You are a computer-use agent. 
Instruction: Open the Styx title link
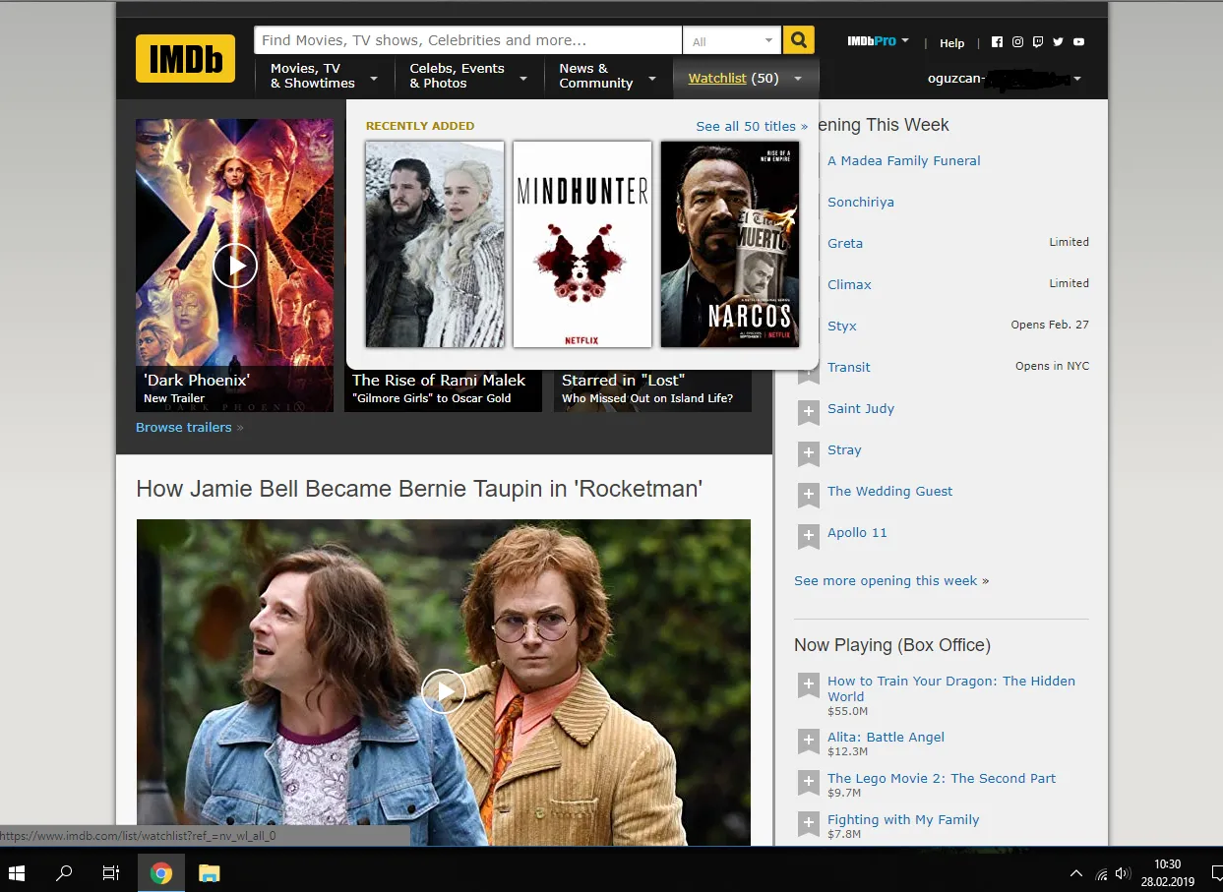click(842, 326)
